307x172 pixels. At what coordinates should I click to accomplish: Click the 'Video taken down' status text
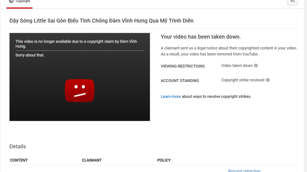tap(237, 65)
